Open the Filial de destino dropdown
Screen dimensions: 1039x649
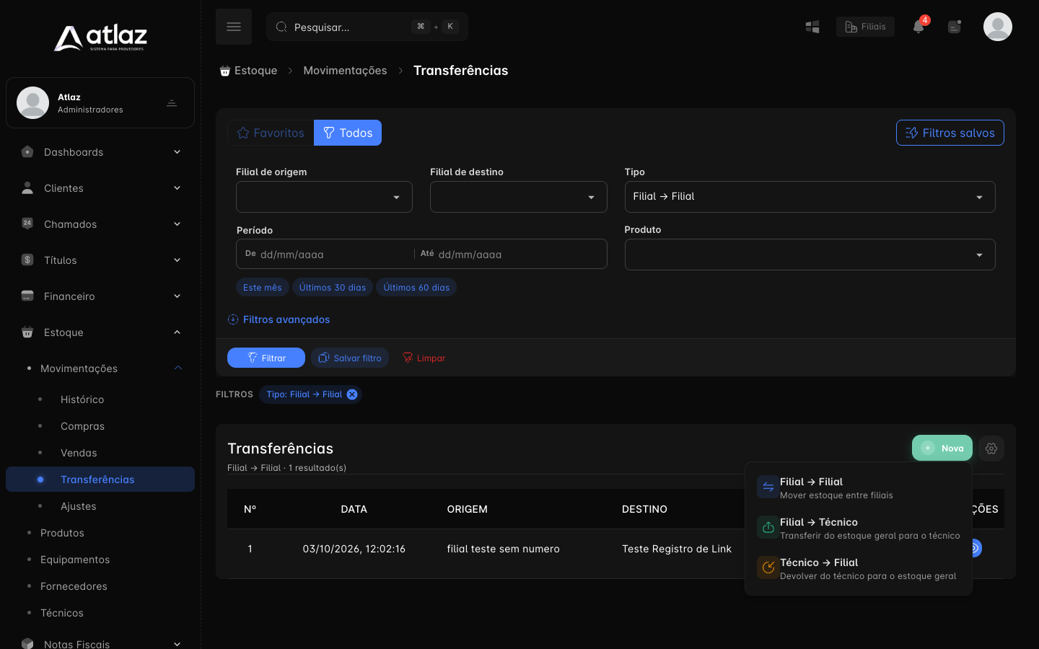tap(519, 197)
